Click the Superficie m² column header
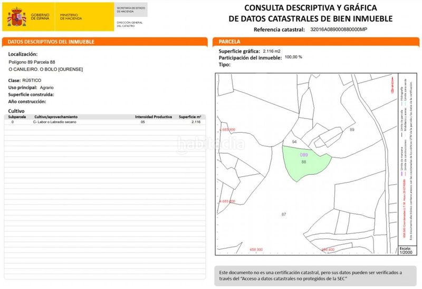Image resolution: width=422 pixels, height=289 pixels. click(190, 117)
